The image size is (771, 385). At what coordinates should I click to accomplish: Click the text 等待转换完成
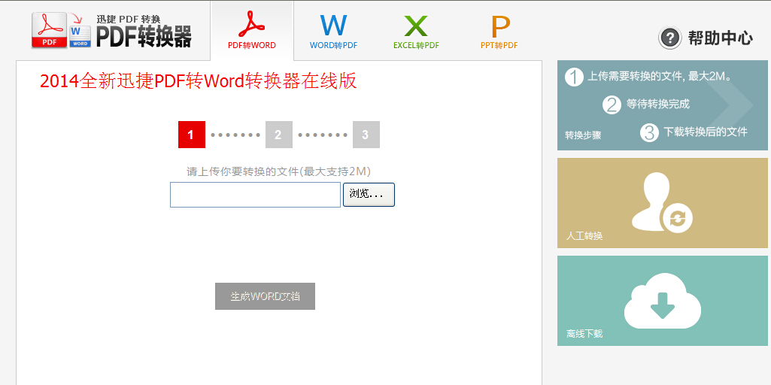[658, 105]
